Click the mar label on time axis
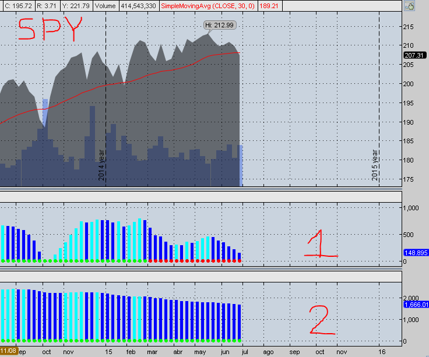429x357 pixels. click(152, 352)
